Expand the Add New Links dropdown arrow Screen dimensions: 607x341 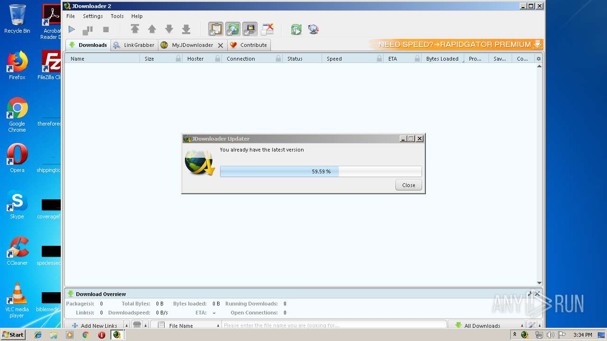coord(126,325)
